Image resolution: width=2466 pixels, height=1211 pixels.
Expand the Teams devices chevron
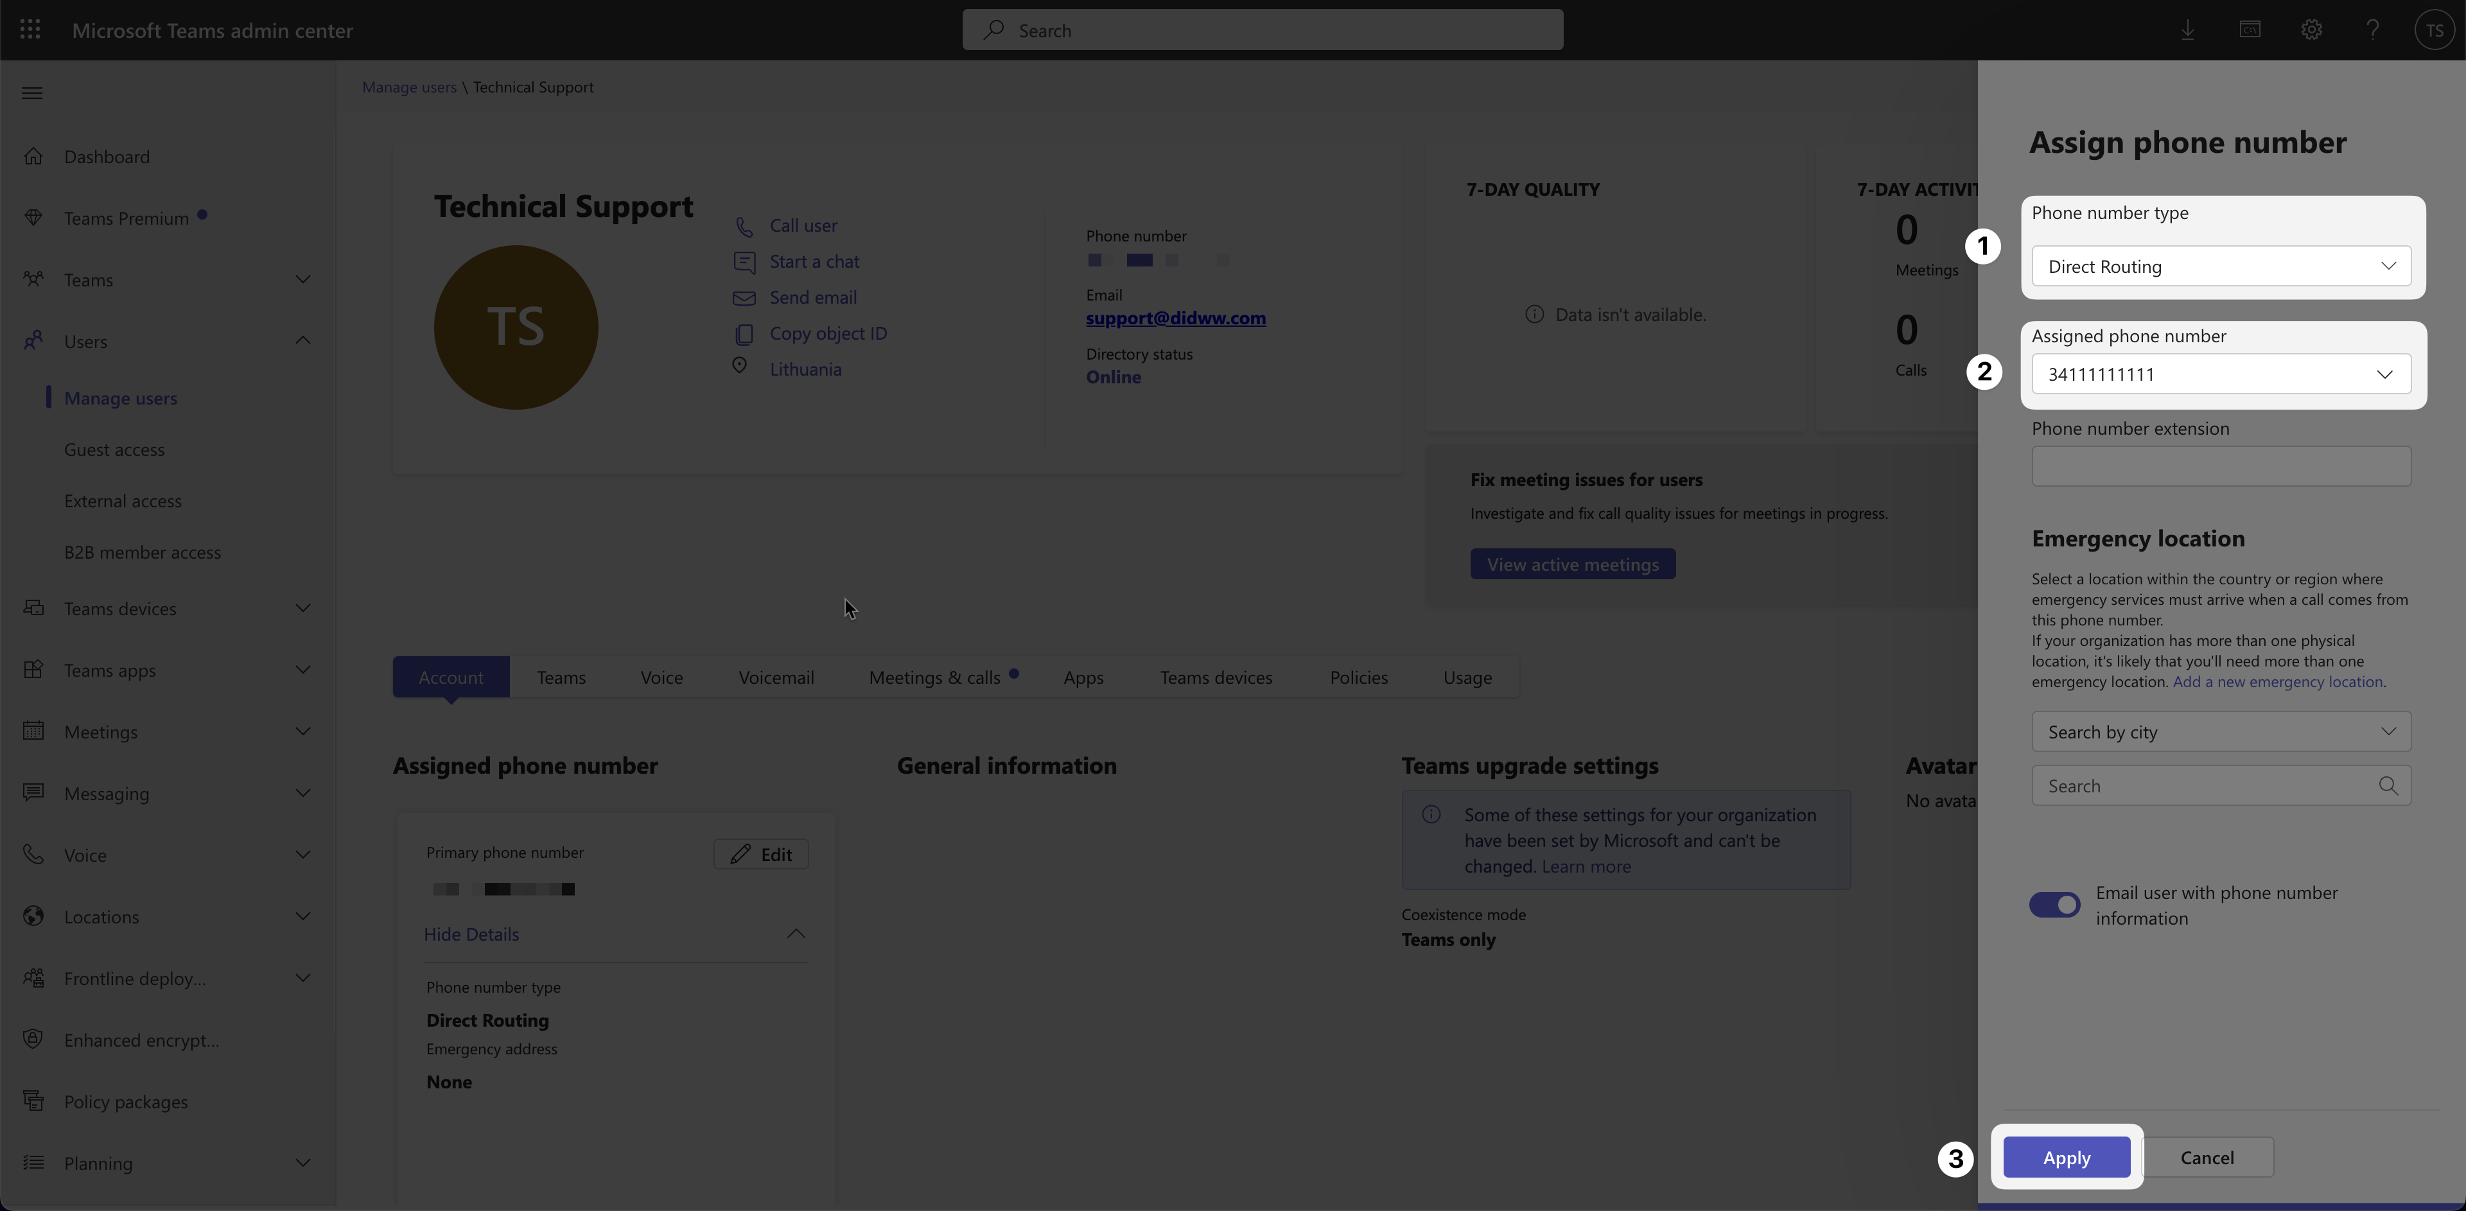click(x=302, y=608)
